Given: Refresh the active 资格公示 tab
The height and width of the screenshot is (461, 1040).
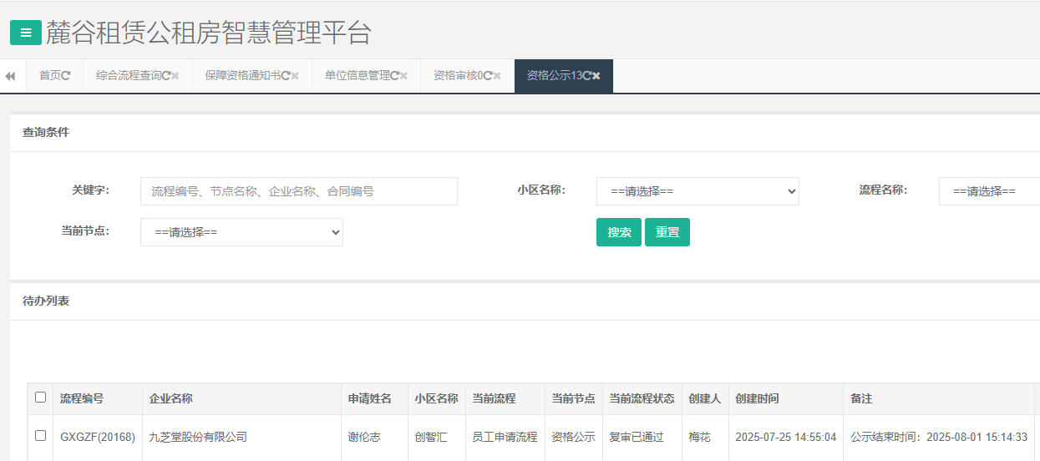Looking at the screenshot, I should click(x=587, y=76).
